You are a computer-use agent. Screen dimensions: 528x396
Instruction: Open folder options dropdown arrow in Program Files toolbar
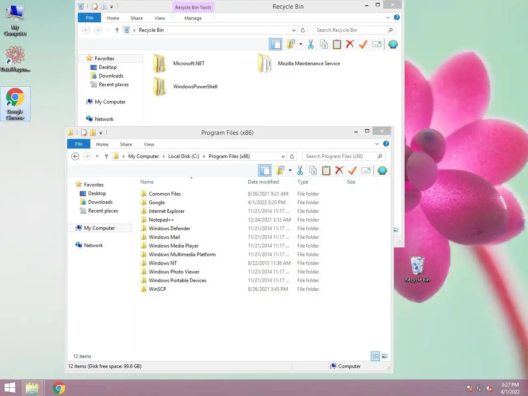click(290, 170)
